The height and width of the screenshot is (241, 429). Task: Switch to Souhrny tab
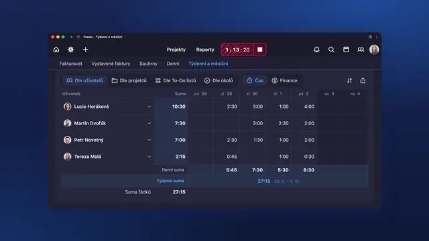148,64
